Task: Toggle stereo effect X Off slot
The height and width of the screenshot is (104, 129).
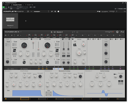Action: [x=112, y=39]
